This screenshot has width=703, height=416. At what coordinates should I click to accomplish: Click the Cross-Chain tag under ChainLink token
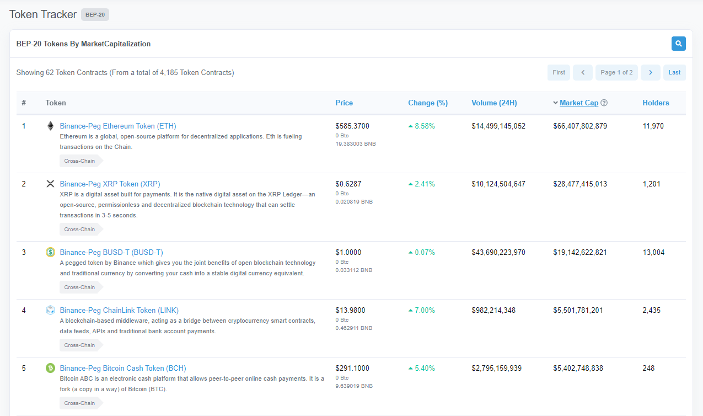pyautogui.click(x=81, y=345)
